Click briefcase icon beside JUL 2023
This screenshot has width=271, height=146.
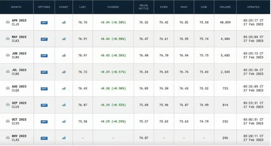8,72
